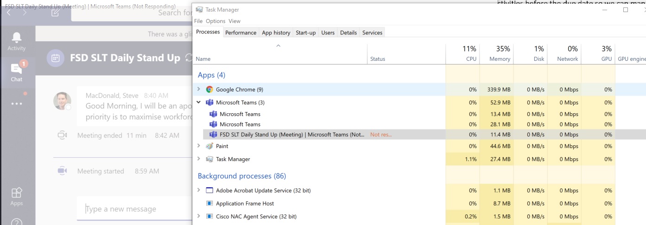The height and width of the screenshot is (225, 646).
Task: Click the Task Manager title bar icon
Action: point(199,9)
